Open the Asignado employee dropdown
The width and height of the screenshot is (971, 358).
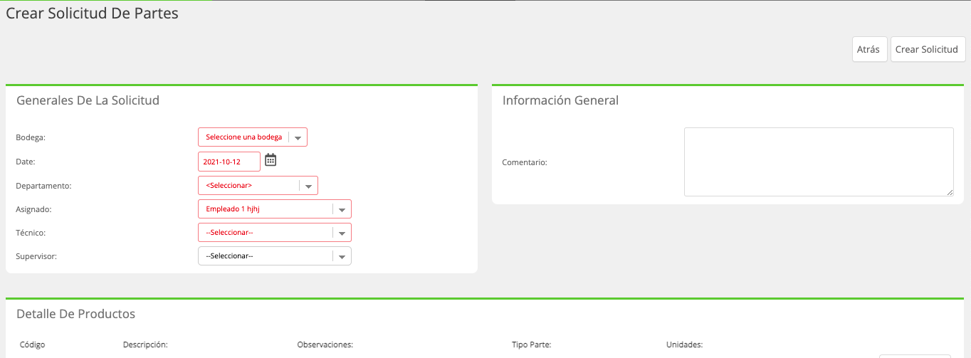(275, 209)
